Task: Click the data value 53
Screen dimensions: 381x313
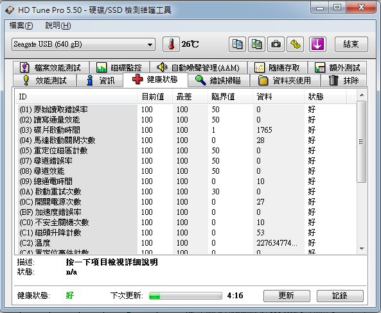Action: pos(260,233)
